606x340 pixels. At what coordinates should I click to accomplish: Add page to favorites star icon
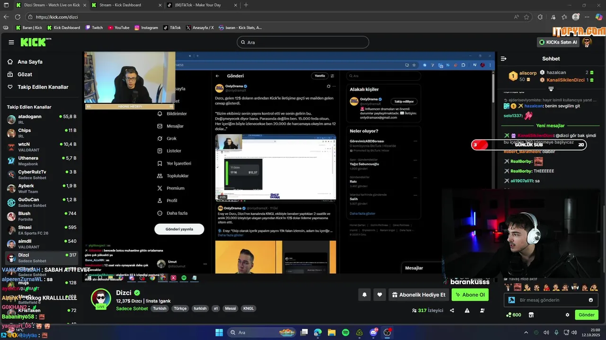526,17
